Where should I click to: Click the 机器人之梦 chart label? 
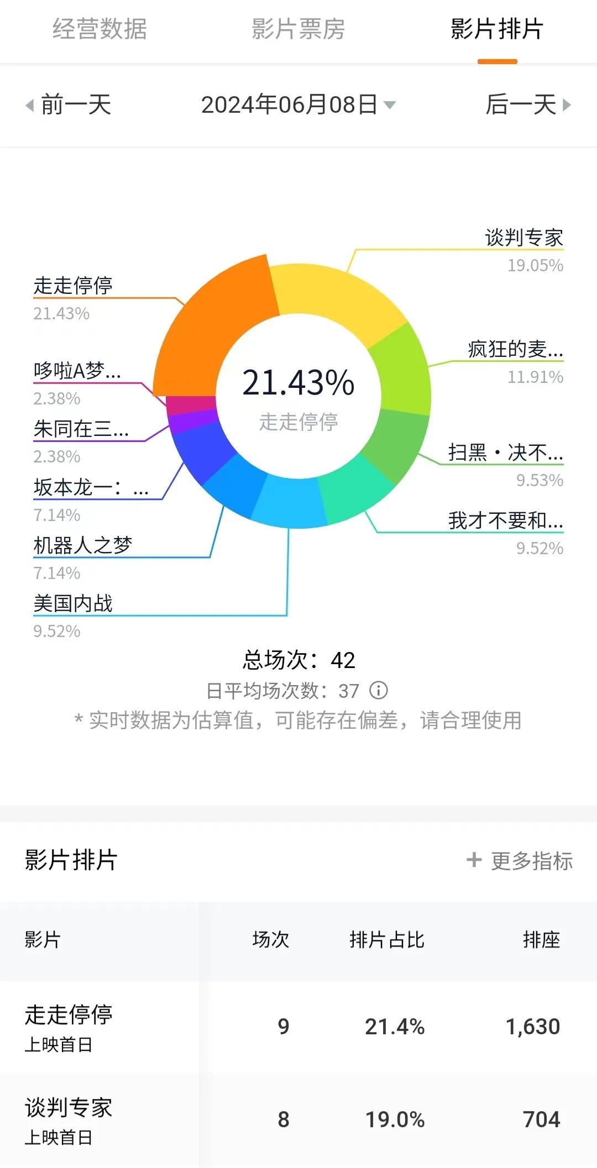83,545
